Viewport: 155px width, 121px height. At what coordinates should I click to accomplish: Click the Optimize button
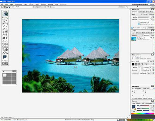tap(151, 28)
